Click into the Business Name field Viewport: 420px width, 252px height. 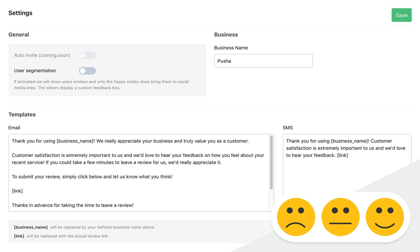263,61
